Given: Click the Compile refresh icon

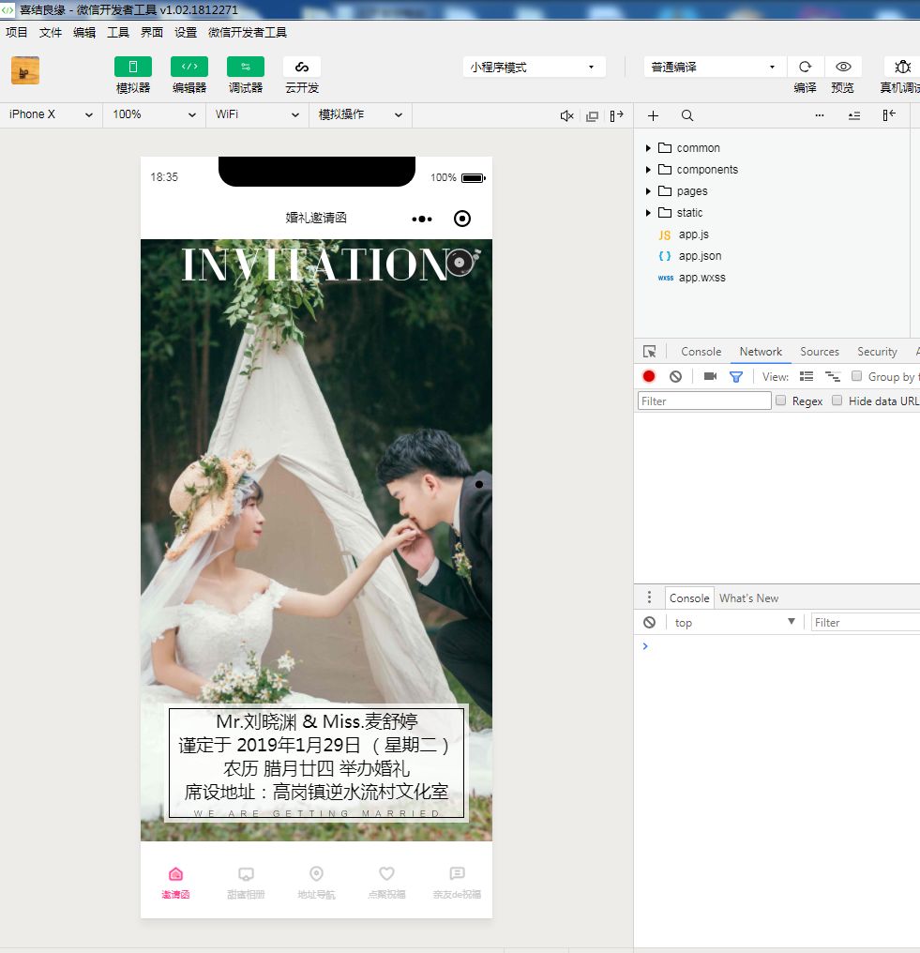Looking at the screenshot, I should (805, 67).
